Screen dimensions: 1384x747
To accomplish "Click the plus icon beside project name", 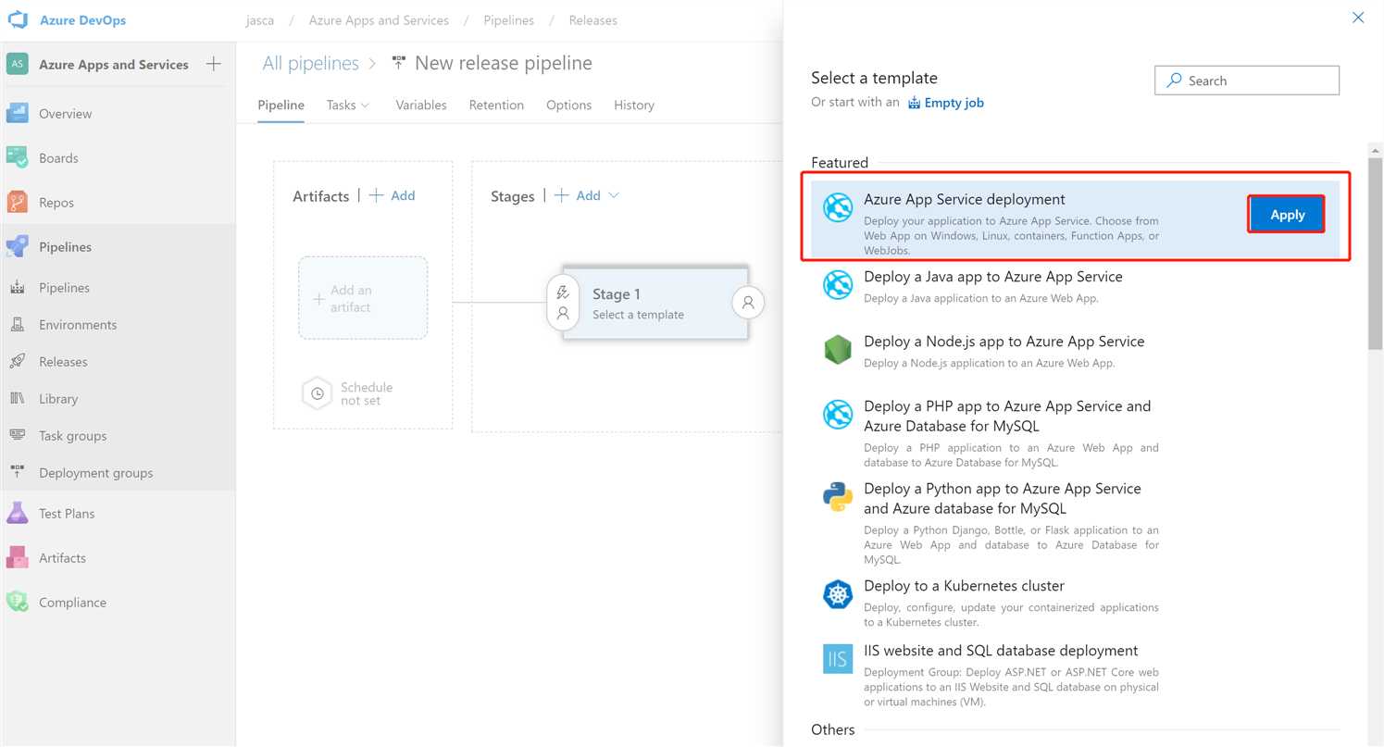I will pyautogui.click(x=214, y=64).
